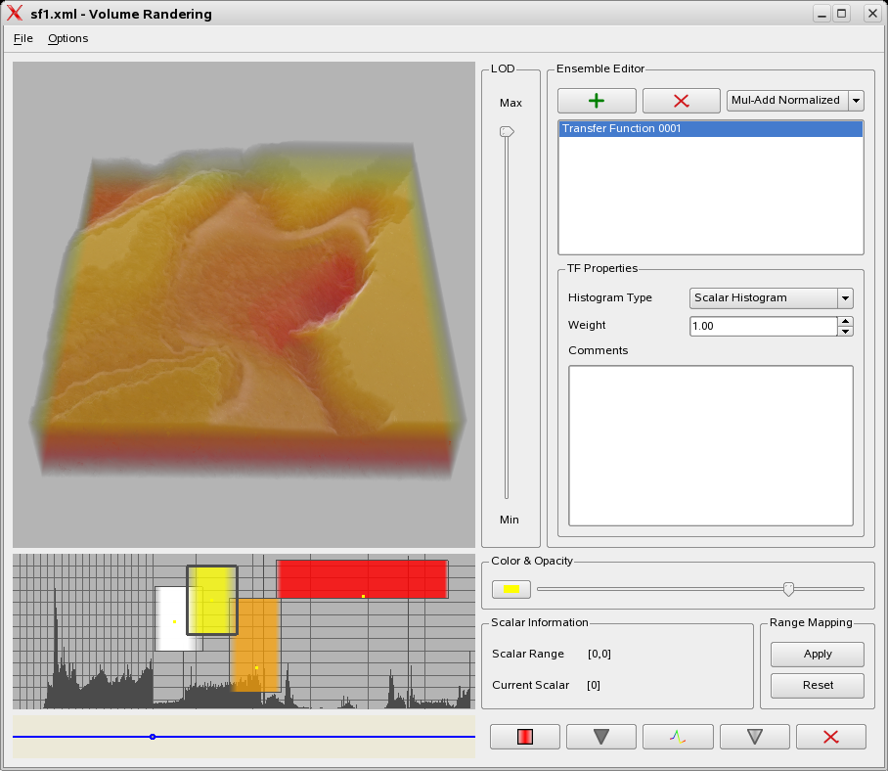Open the File menu

coord(23,38)
